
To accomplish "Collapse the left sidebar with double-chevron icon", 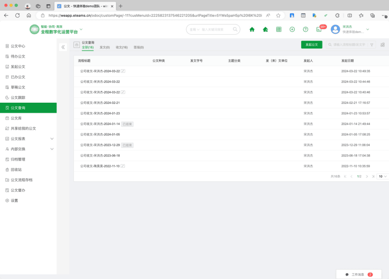I will (64, 47).
